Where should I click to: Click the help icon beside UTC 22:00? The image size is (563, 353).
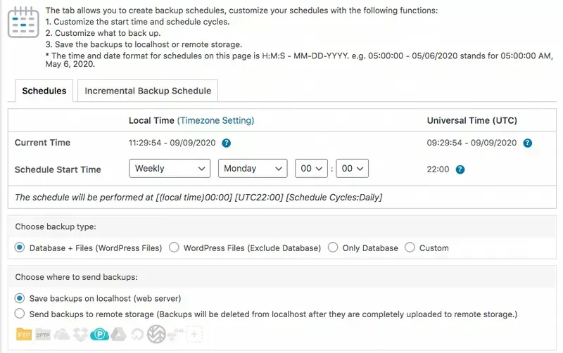point(460,169)
